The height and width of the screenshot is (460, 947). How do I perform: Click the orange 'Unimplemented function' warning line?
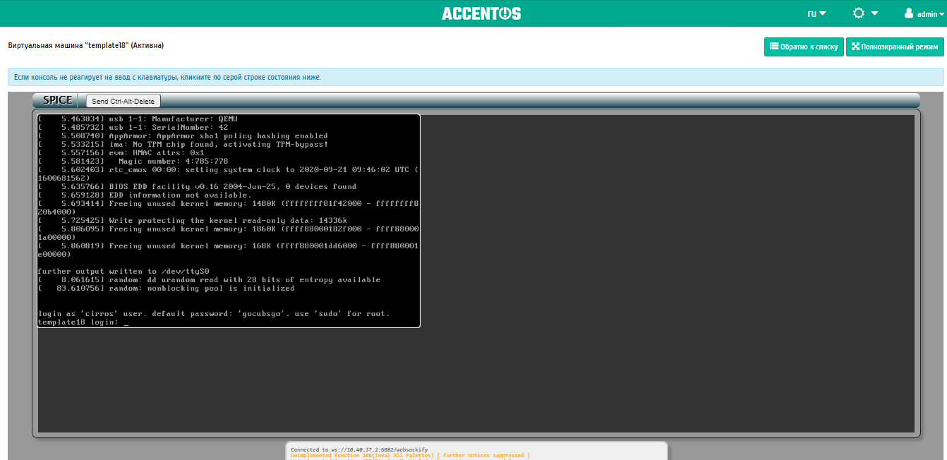pos(410,456)
